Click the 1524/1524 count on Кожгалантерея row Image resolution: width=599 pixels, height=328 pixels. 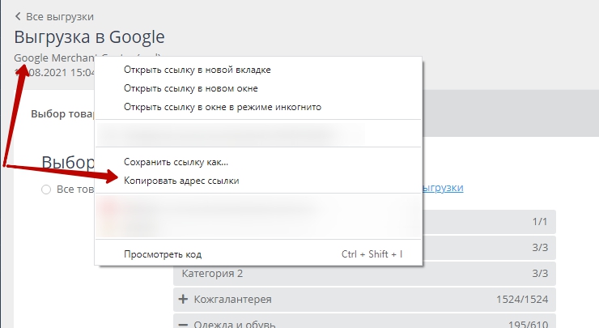(522, 300)
